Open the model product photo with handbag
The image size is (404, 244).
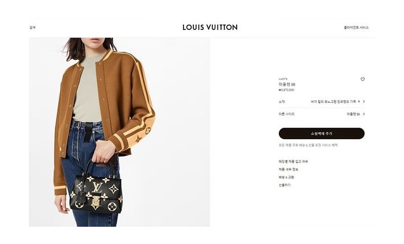pyautogui.click(x=119, y=132)
